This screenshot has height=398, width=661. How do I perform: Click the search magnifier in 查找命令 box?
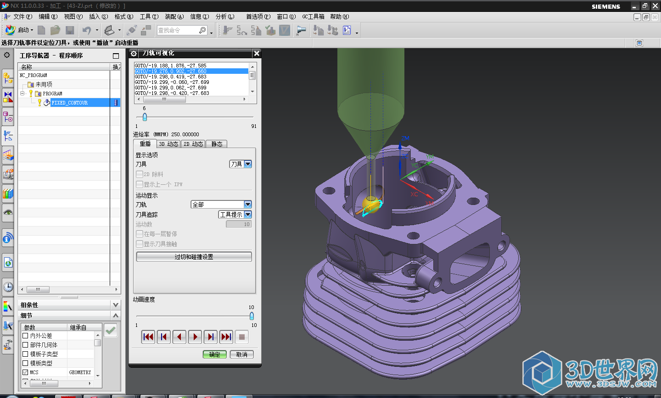pos(202,30)
